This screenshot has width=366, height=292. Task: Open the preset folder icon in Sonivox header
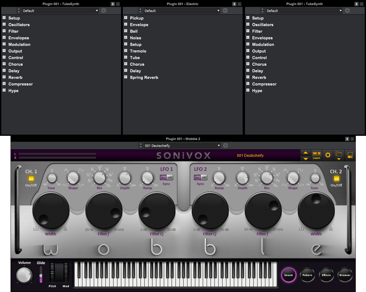pos(339,155)
